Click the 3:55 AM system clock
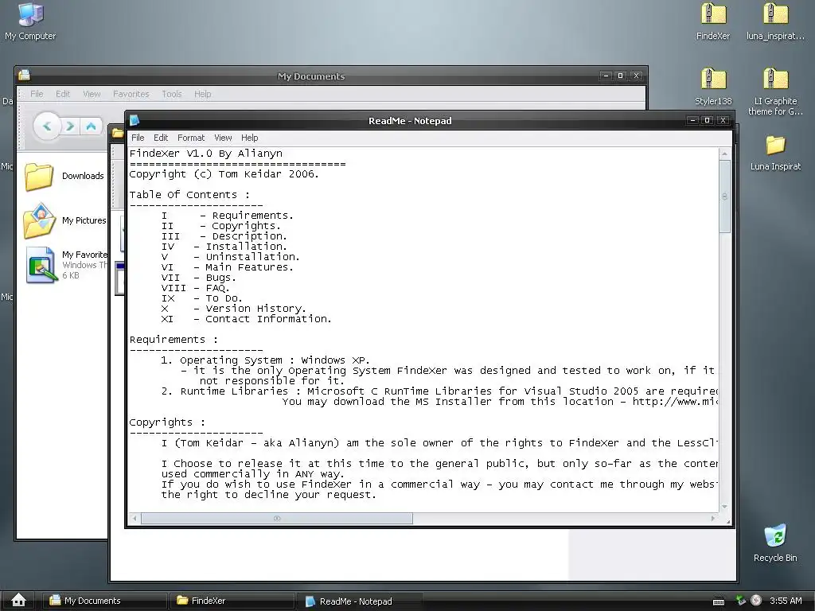Image resolution: width=815 pixels, height=611 pixels. [x=786, y=601]
